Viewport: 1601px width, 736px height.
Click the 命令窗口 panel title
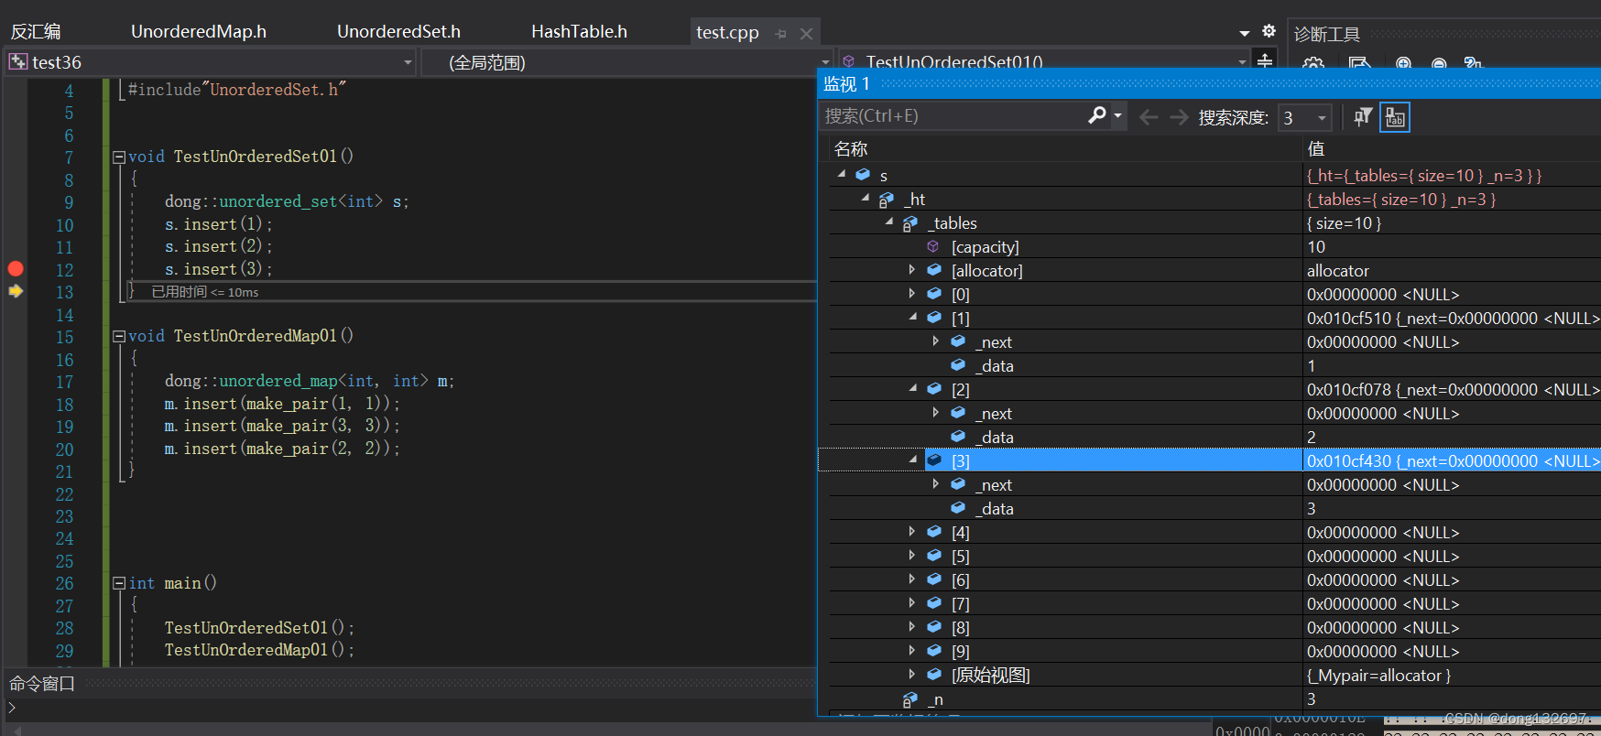coord(42,684)
